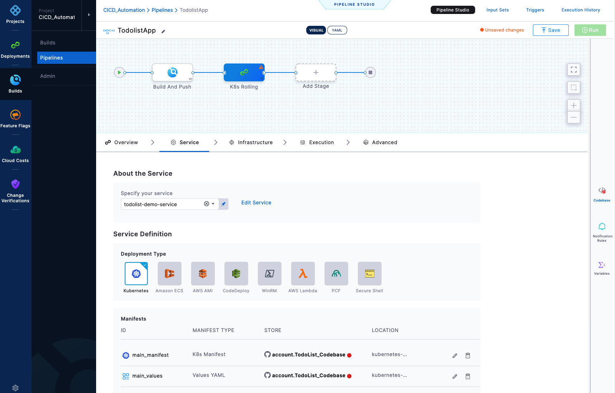Open Pipelines in project menu
This screenshot has width=615, height=393.
[67, 58]
